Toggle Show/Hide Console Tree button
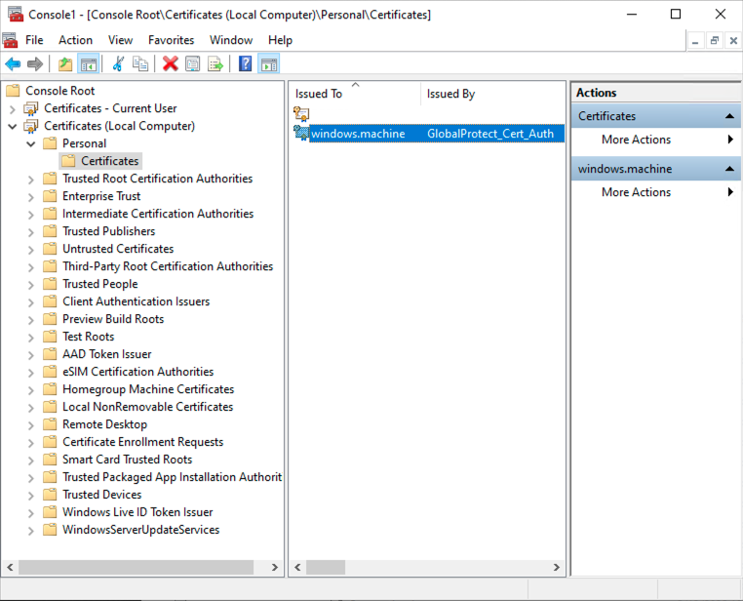The width and height of the screenshot is (743, 601). [x=88, y=64]
